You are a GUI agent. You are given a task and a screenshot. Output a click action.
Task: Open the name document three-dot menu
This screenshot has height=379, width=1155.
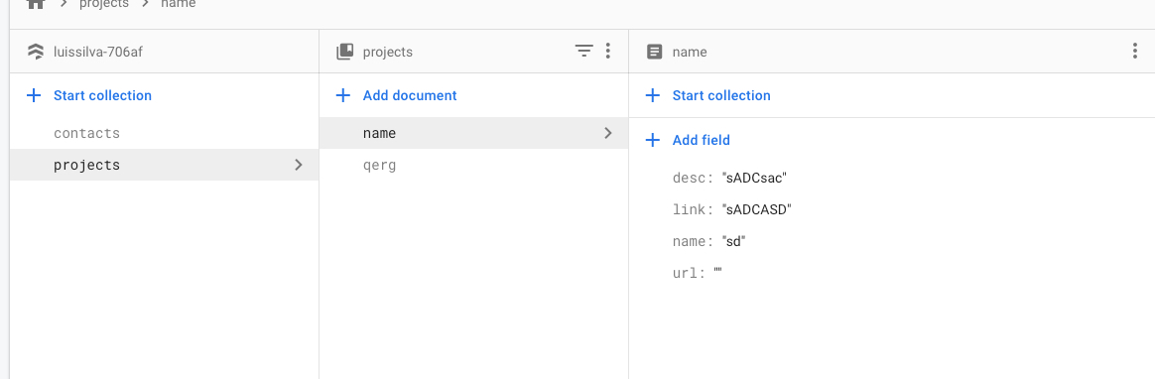point(1134,51)
